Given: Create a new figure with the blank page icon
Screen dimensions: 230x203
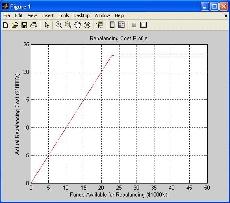Looking at the screenshot, I should (6, 25).
